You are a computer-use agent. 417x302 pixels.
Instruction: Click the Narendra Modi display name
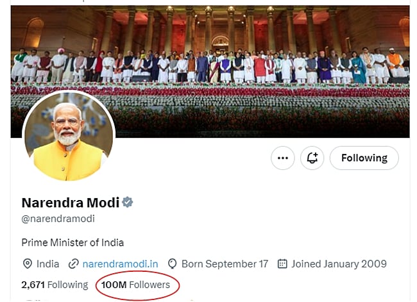[71, 203]
